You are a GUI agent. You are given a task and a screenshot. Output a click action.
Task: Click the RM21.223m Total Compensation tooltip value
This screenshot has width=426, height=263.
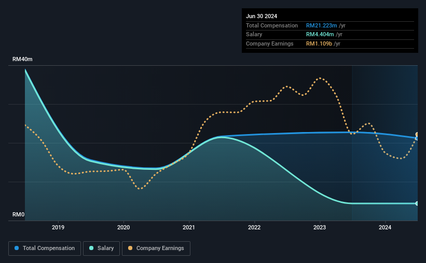coord(321,25)
